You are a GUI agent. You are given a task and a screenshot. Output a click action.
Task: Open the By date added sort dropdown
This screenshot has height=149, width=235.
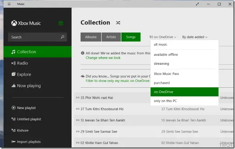point(195,37)
